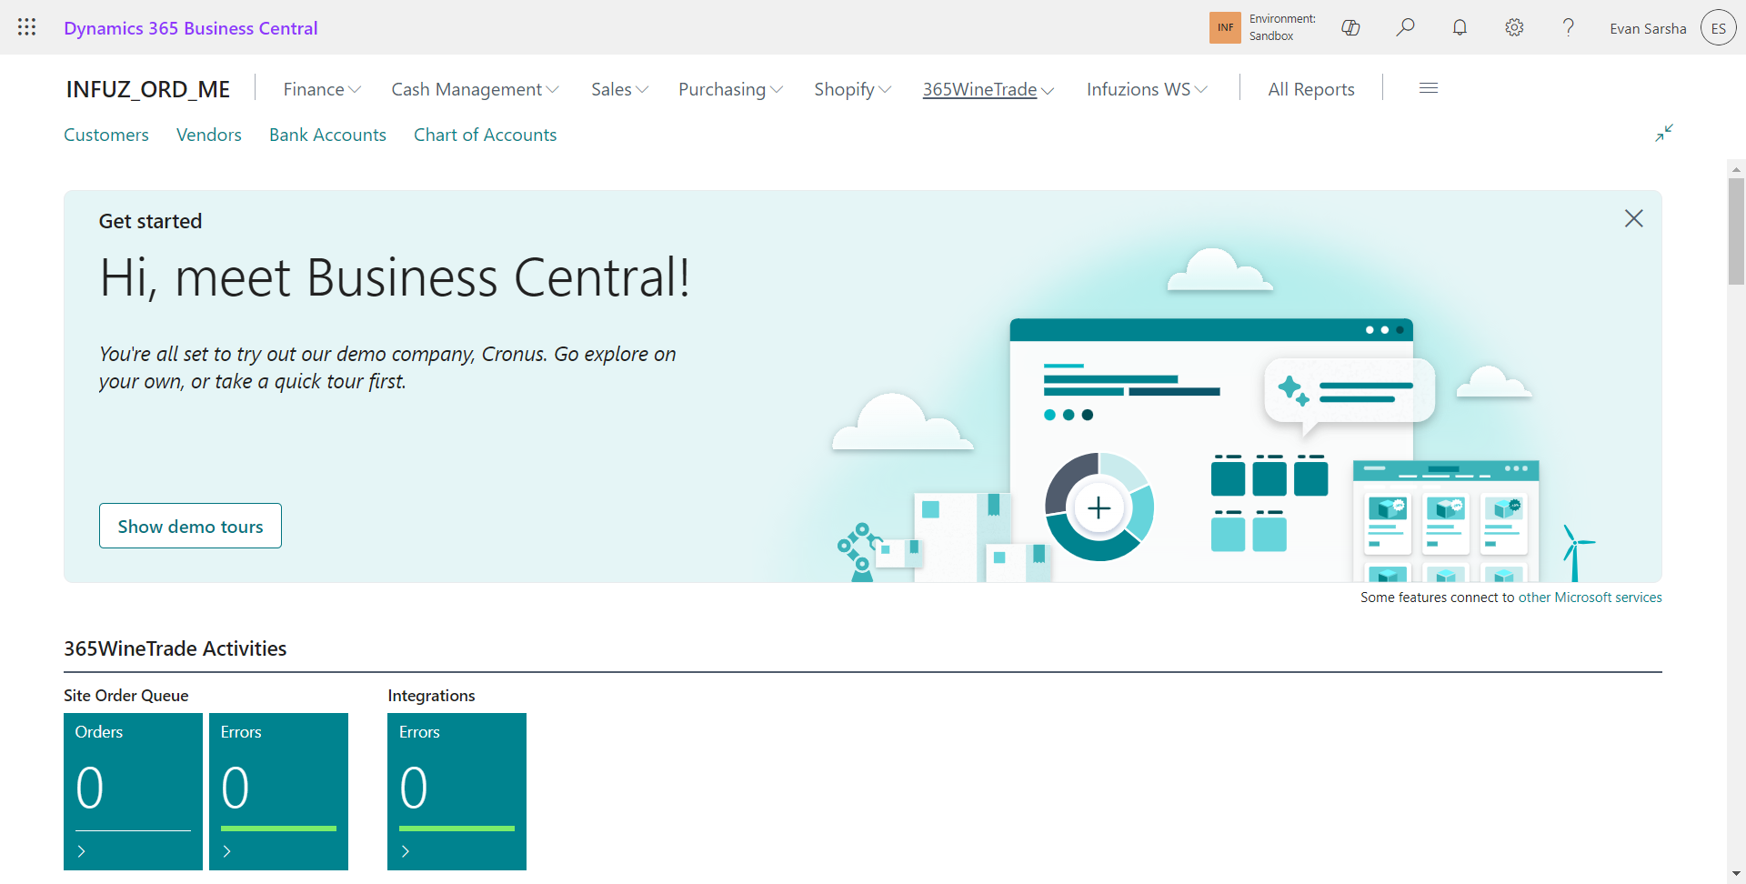Expand the Infuzions WS menu
1746x884 pixels.
tap(1147, 89)
